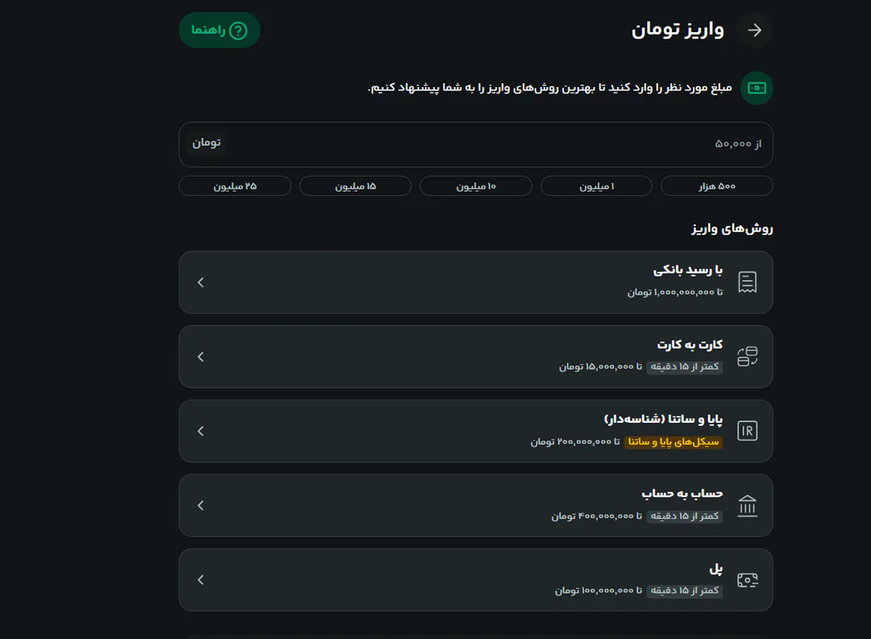Focus the amount input field از ۵۰,۰۰۰
The image size is (871, 639).
[x=476, y=144]
